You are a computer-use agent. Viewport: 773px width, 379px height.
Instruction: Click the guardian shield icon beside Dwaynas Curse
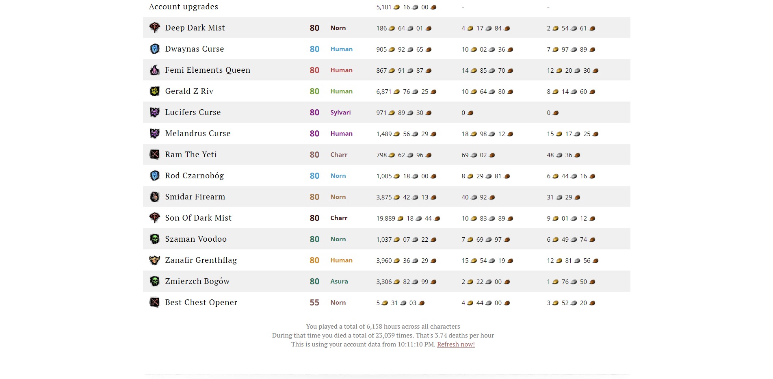(155, 49)
